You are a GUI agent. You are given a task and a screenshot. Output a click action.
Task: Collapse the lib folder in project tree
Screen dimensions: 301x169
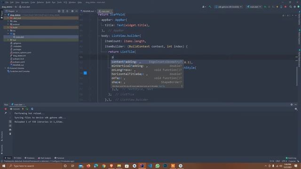(8, 34)
